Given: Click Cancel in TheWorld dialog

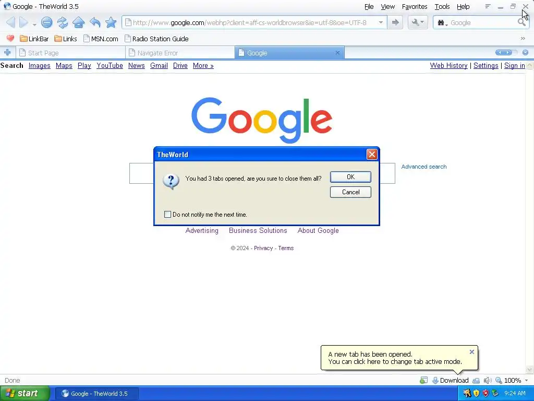Looking at the screenshot, I should tap(350, 192).
